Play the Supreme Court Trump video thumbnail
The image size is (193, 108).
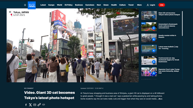pos(149,72)
